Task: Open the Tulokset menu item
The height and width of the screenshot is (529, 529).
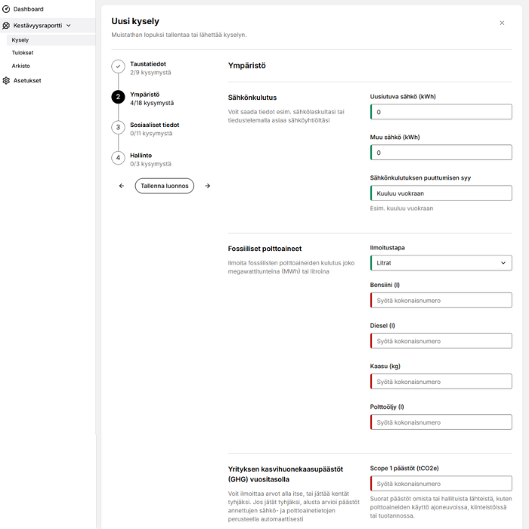Action: tap(23, 53)
